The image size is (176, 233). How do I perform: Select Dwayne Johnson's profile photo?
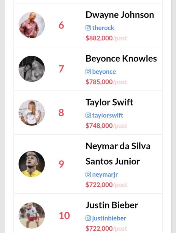tap(32, 25)
